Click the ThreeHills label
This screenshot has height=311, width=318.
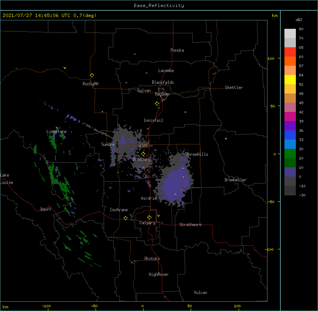pyautogui.click(x=197, y=154)
